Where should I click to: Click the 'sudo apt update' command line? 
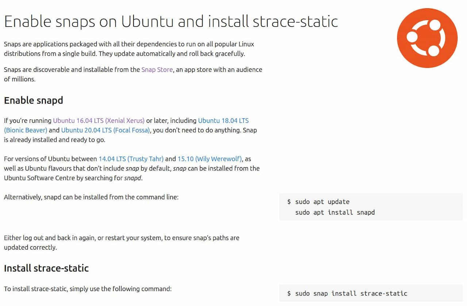(322, 202)
